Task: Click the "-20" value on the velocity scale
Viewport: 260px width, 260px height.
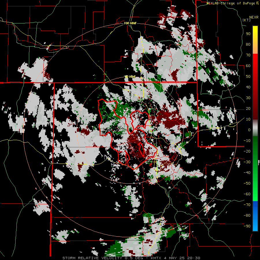Action: tap(247, 151)
